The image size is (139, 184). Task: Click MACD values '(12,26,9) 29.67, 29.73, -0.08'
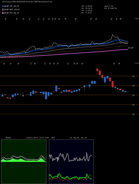pos(37,138)
